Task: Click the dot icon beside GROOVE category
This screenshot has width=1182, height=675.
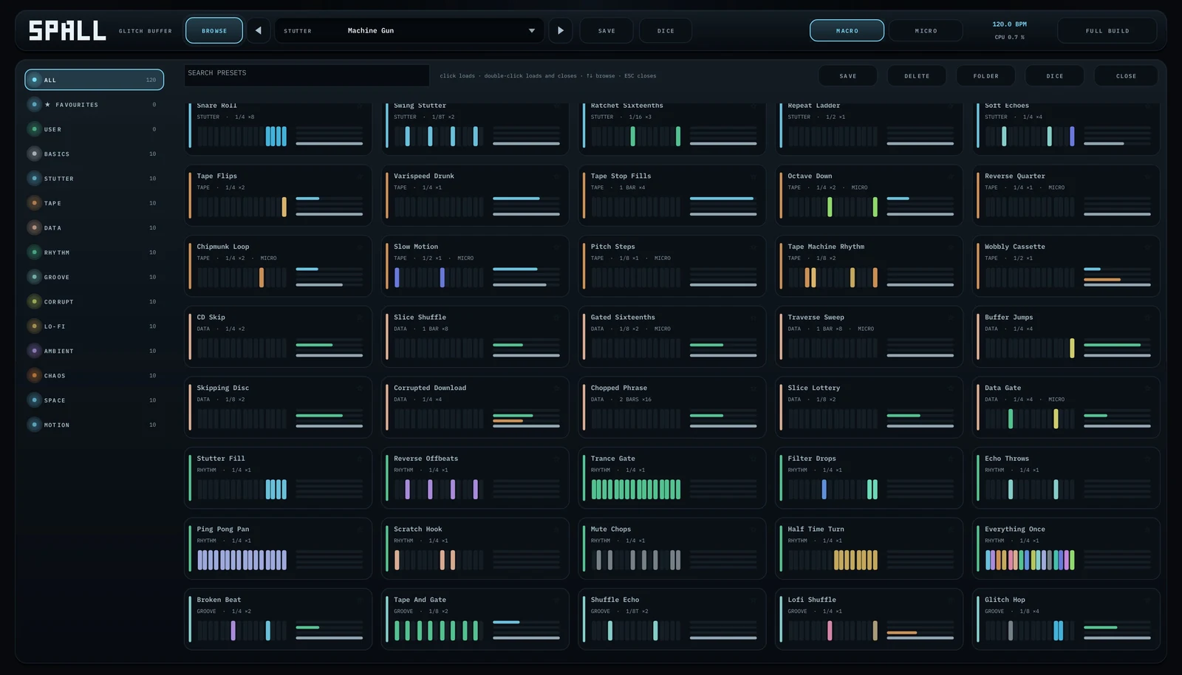Action: pos(34,277)
